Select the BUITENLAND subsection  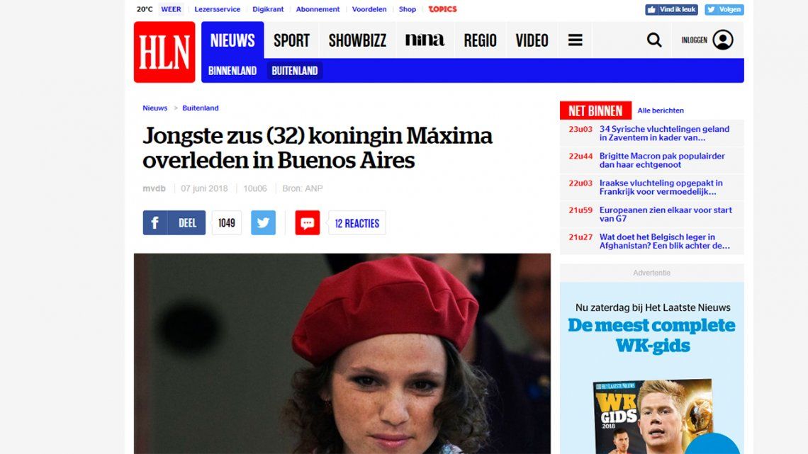(295, 71)
